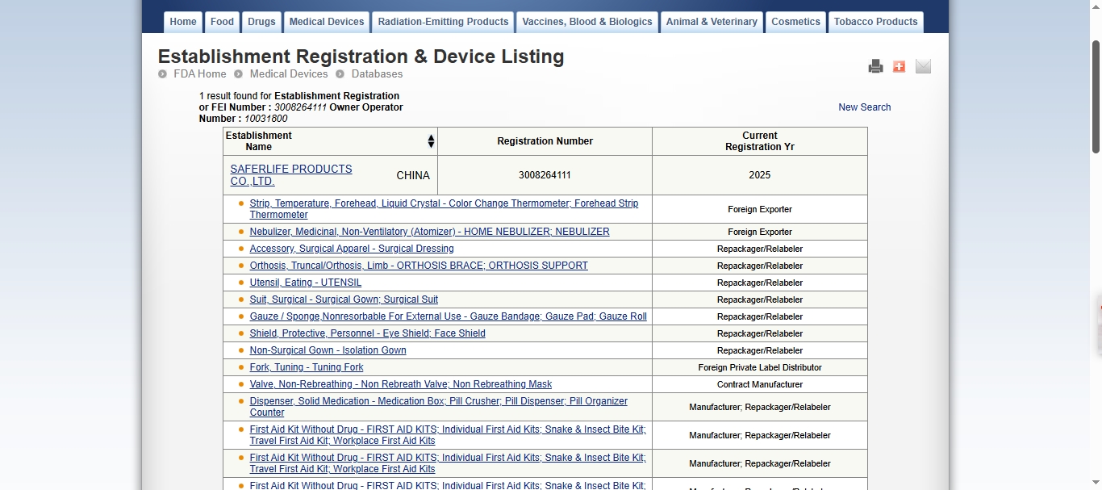The image size is (1102, 490).
Task: Click Medical Devices breadcrumb link
Action: [289, 73]
